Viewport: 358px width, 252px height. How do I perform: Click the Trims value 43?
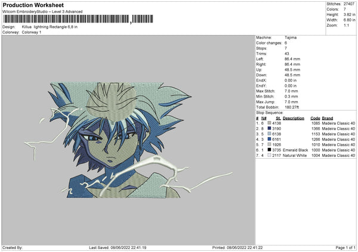pos(287,53)
